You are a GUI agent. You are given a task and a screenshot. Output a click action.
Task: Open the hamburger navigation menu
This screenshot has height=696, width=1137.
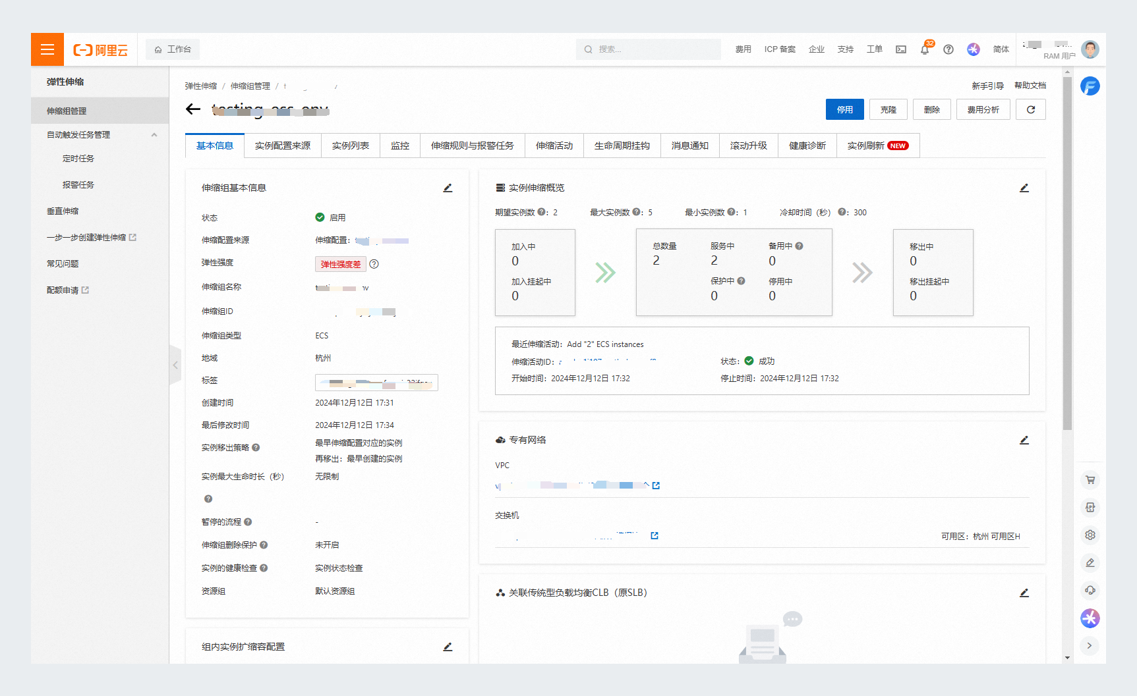pos(47,49)
